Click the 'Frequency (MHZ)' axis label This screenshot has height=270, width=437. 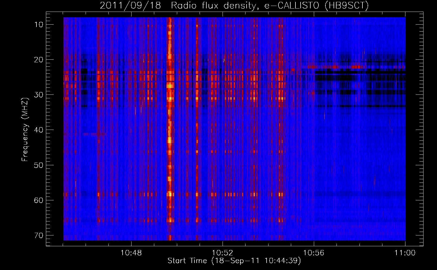25,130
